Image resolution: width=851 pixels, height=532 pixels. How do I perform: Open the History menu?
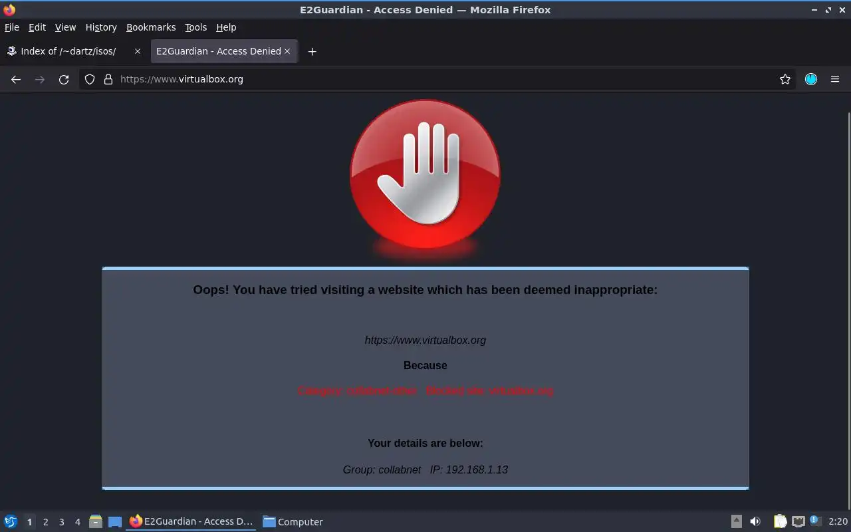point(101,27)
